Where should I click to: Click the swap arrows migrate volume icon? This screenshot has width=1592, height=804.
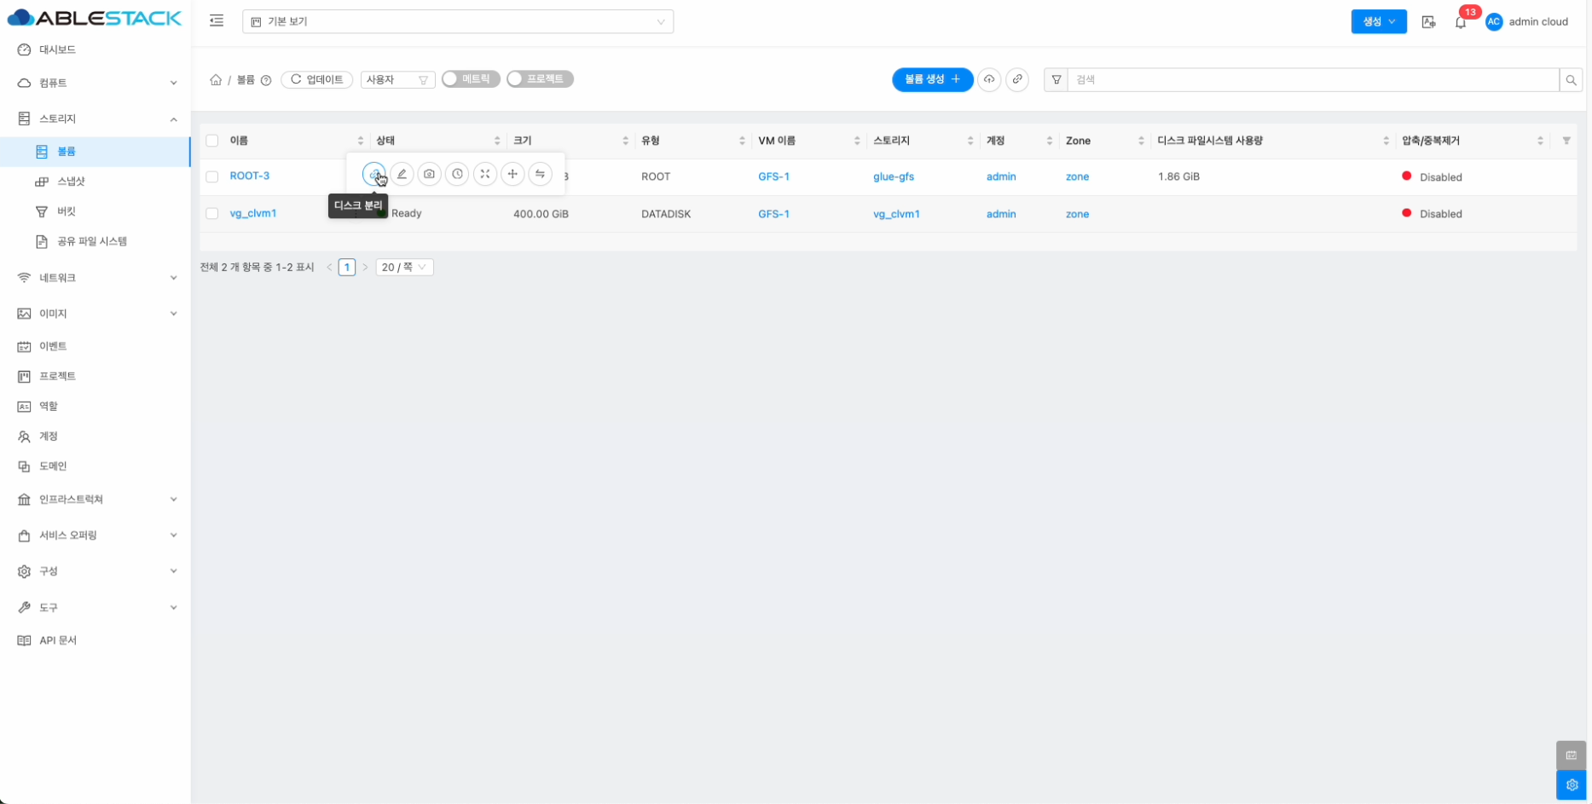tap(540, 174)
